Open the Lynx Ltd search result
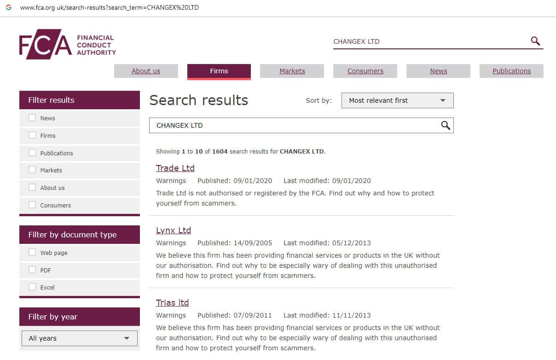Viewport: 556px width, 360px height. pyautogui.click(x=174, y=230)
